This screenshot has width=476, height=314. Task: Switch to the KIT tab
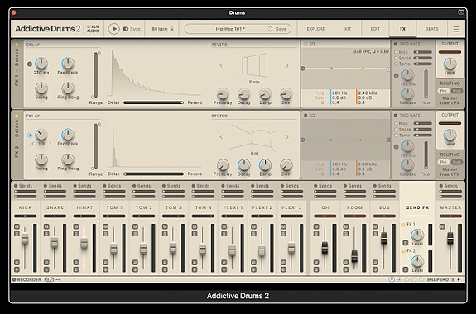click(x=348, y=29)
